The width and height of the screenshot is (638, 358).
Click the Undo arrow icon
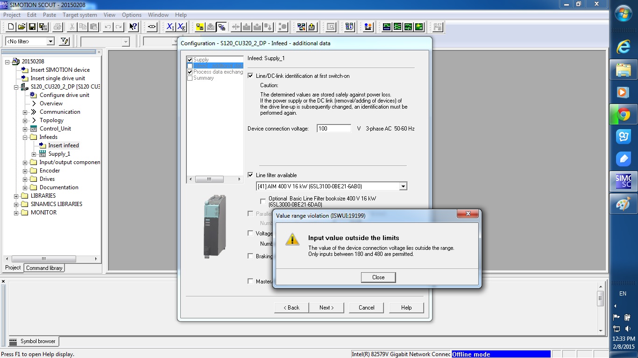point(108,27)
